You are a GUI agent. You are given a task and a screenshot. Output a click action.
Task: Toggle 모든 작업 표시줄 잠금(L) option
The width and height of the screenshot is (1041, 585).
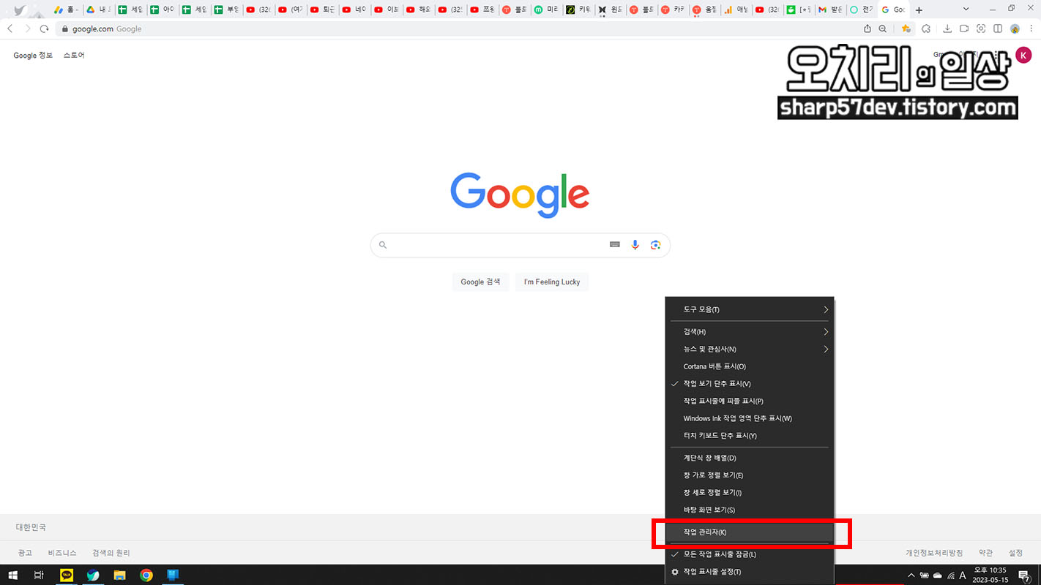tap(750, 554)
